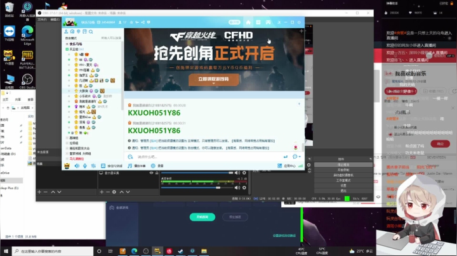The image size is (457, 256).
Task: Click OBS 设置 button in controls
Action: coord(343,185)
